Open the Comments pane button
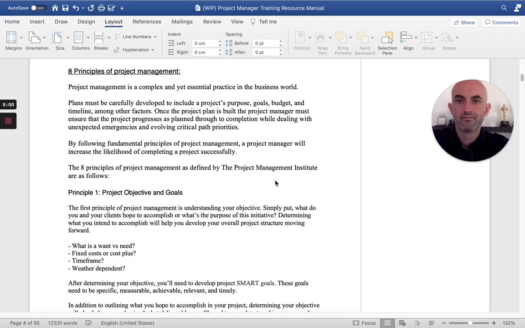The width and height of the screenshot is (525, 328). pyautogui.click(x=502, y=22)
